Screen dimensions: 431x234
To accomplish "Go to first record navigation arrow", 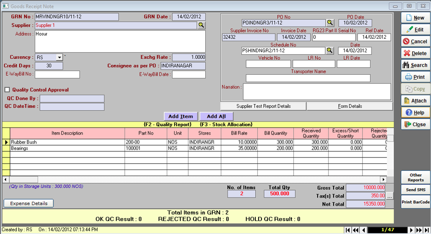I will tap(348, 230).
